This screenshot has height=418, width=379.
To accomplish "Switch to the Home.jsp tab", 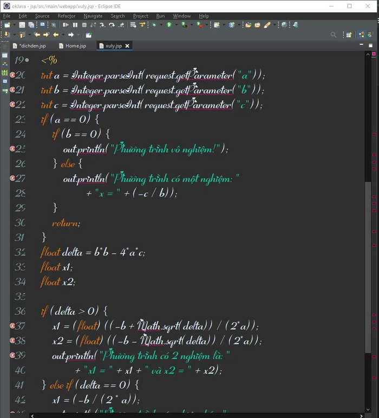I will click(73, 46).
